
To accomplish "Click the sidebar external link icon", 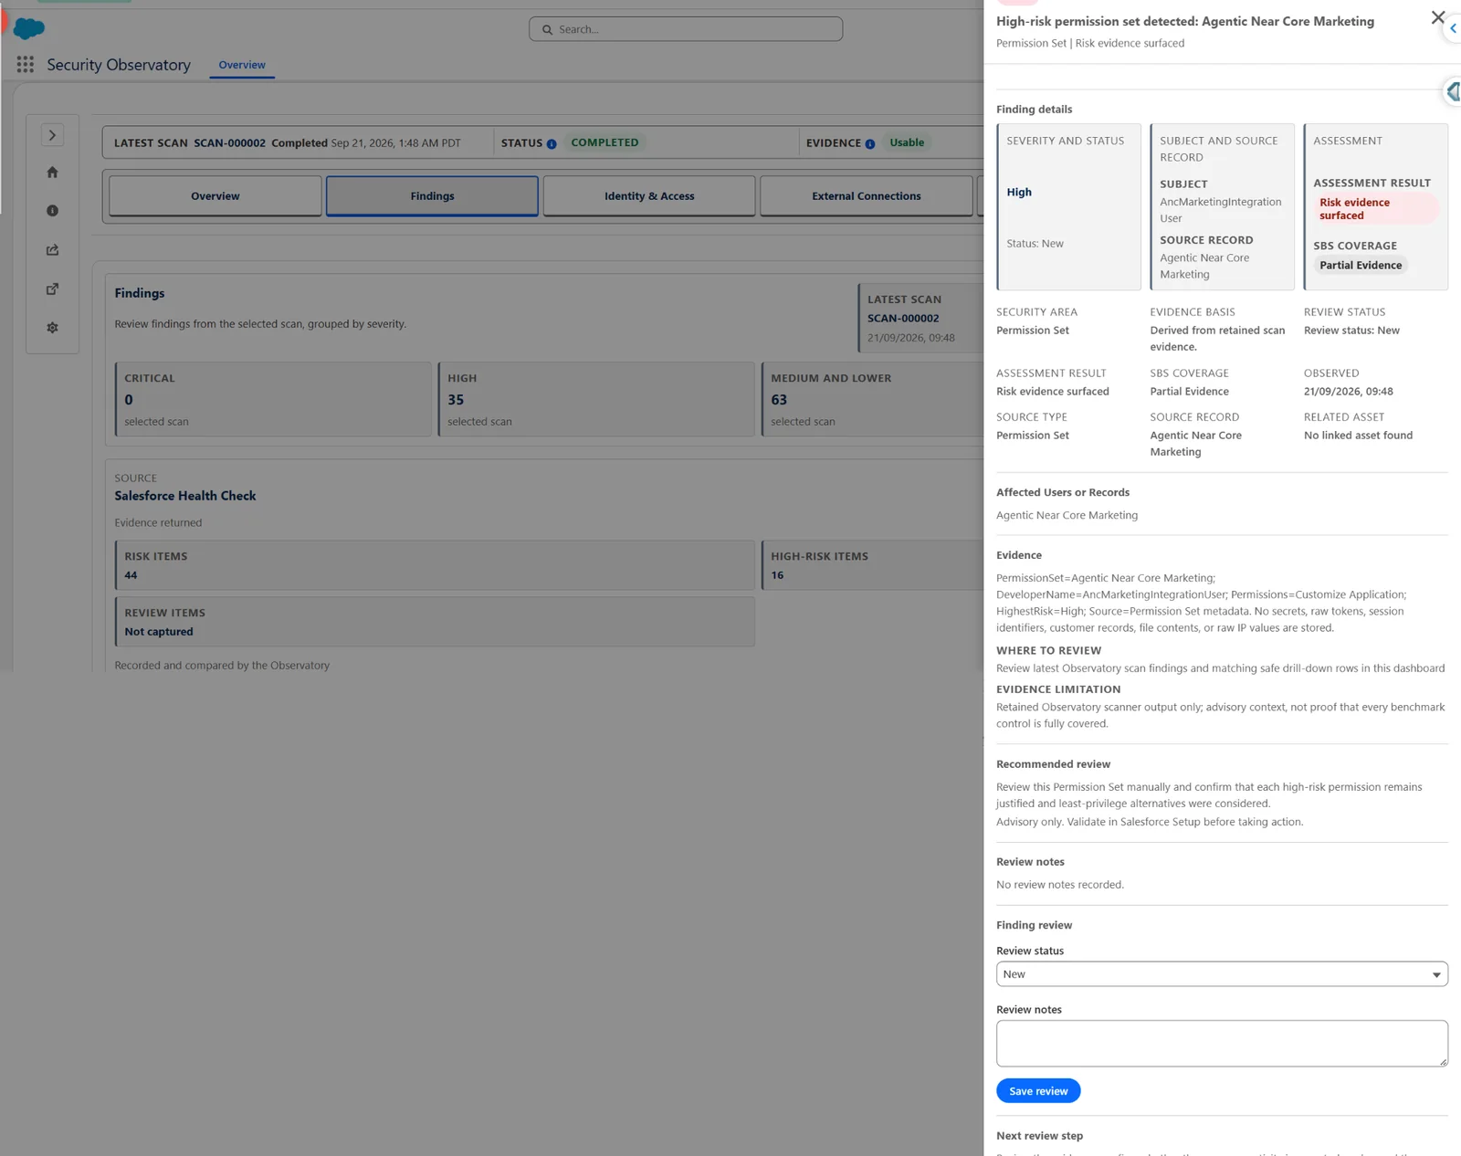I will 52,289.
